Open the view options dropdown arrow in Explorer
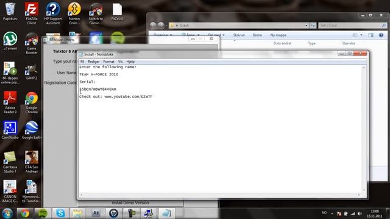The height and width of the screenshot is (219, 390). [x=361, y=35]
